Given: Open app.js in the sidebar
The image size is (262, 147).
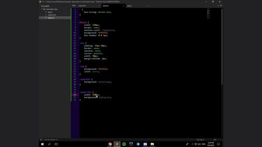Looking at the screenshot, I should point(50,12).
